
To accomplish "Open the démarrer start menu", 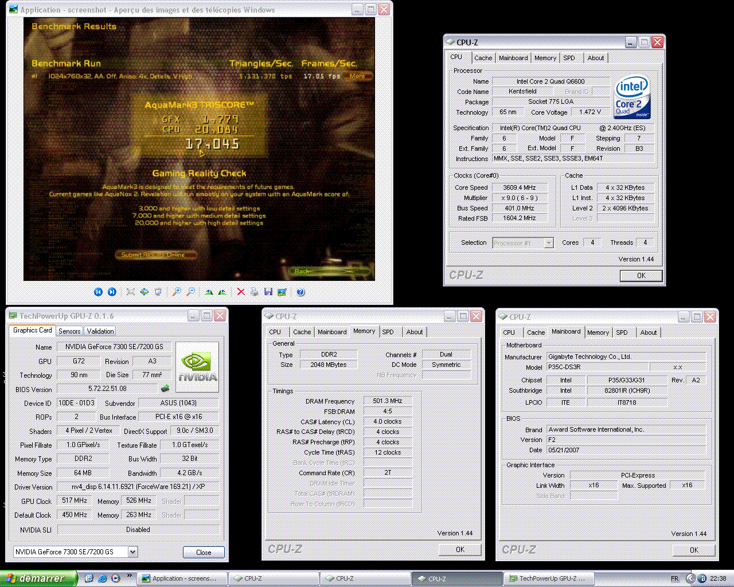I will point(38,578).
